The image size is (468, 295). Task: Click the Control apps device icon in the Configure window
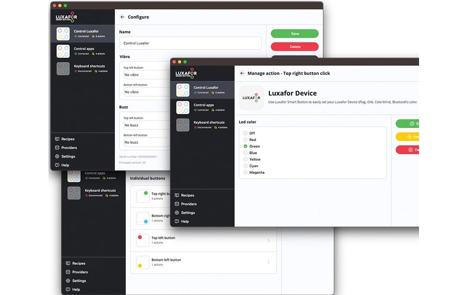(63, 51)
